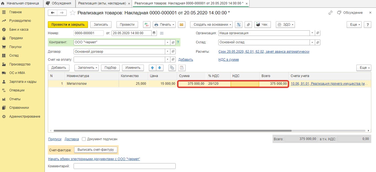Open the 'НДС в сумме' link

[229, 60]
